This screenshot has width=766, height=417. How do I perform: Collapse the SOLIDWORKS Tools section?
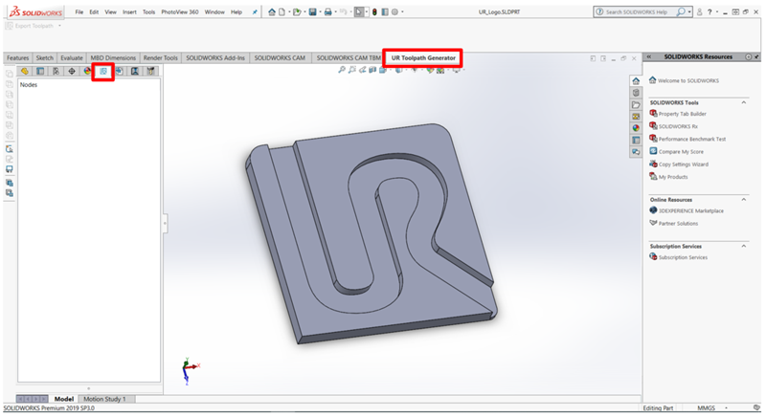pos(744,103)
